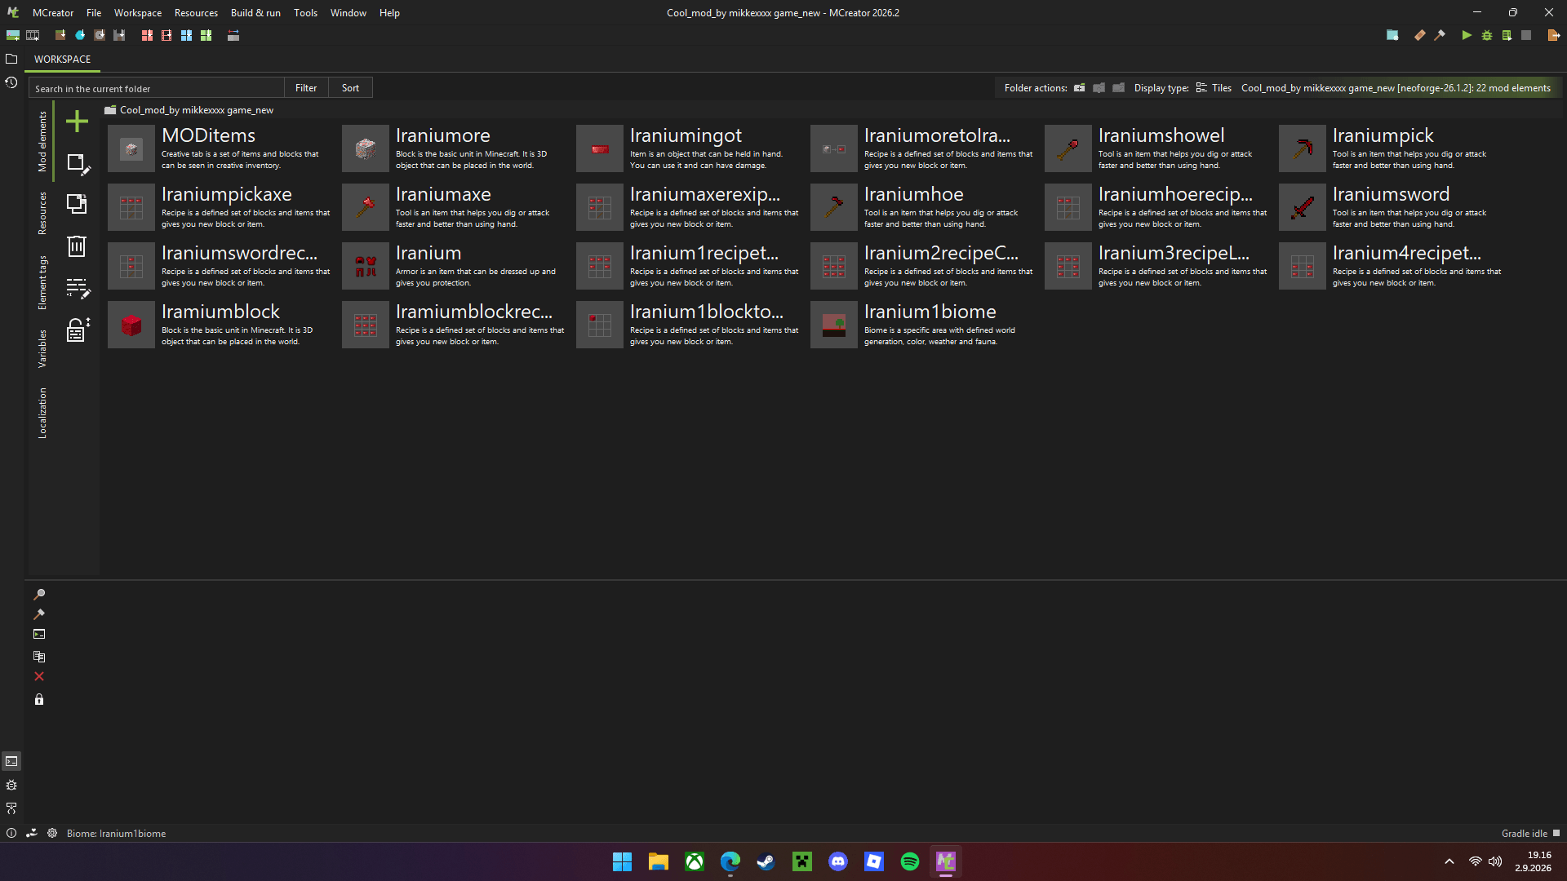Open Steam from the taskbar
Viewport: 1567px width, 881px height.
tap(766, 861)
